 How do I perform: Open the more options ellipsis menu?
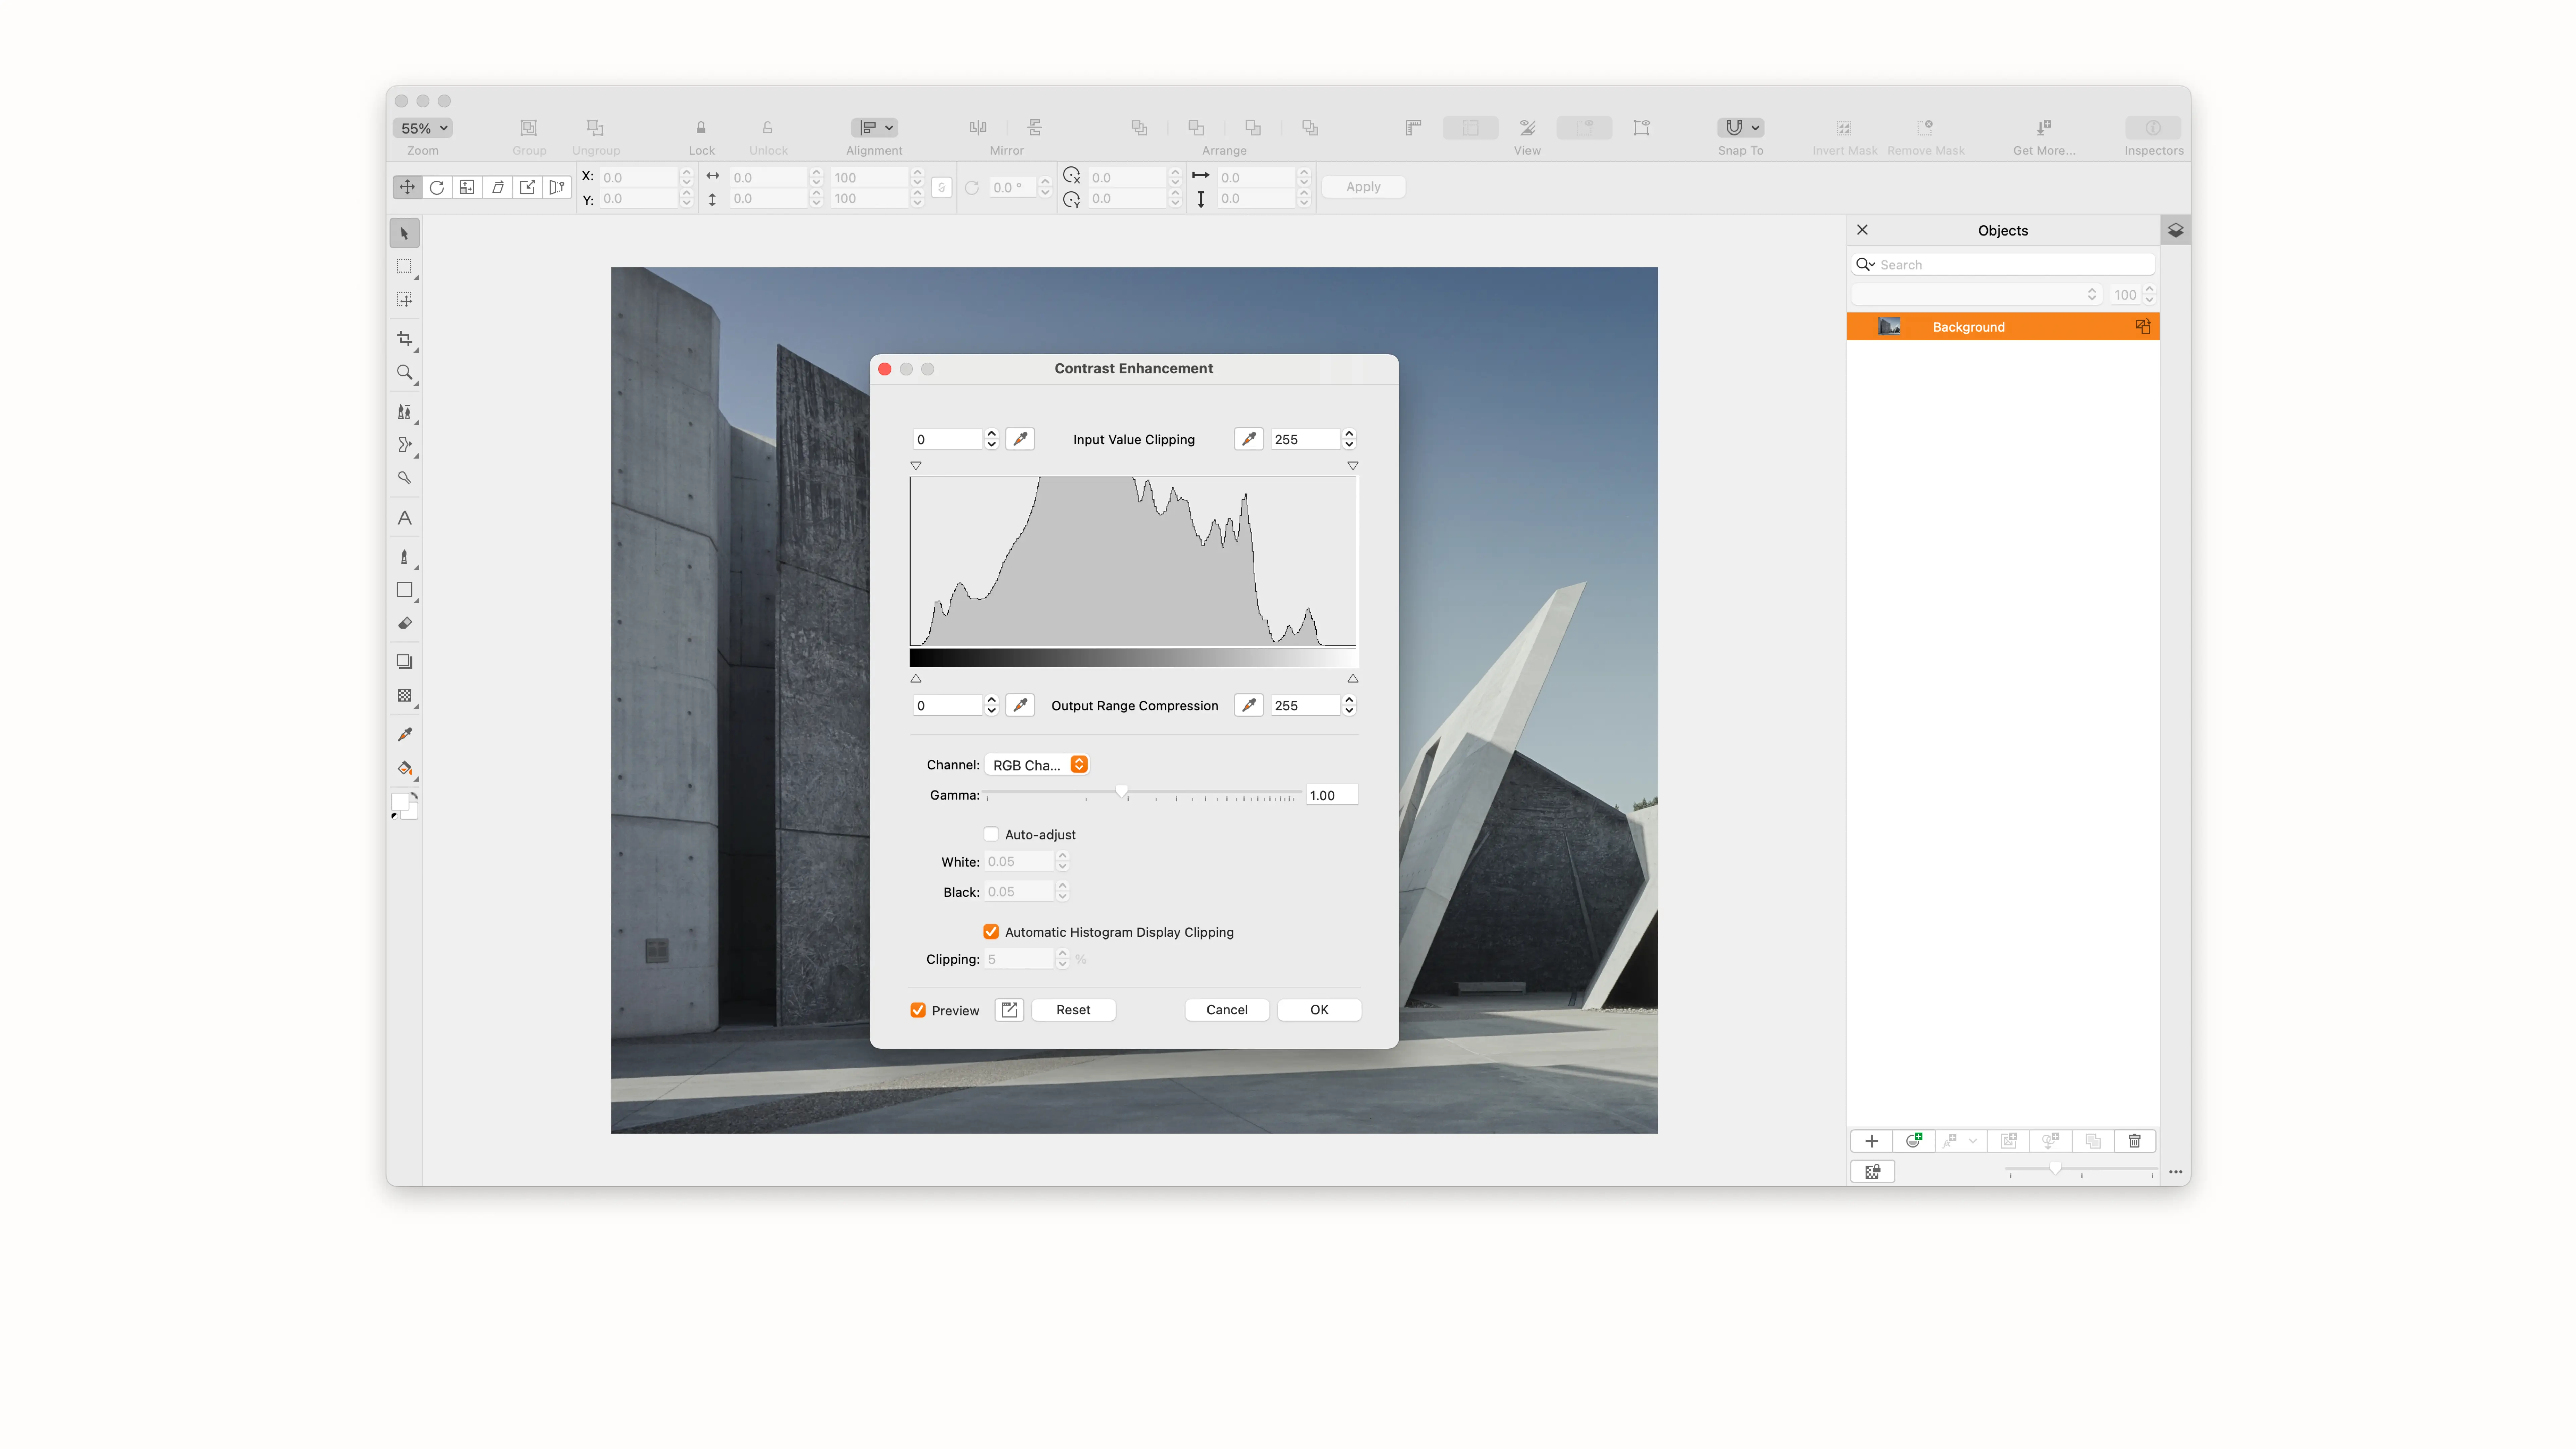(x=2176, y=1172)
